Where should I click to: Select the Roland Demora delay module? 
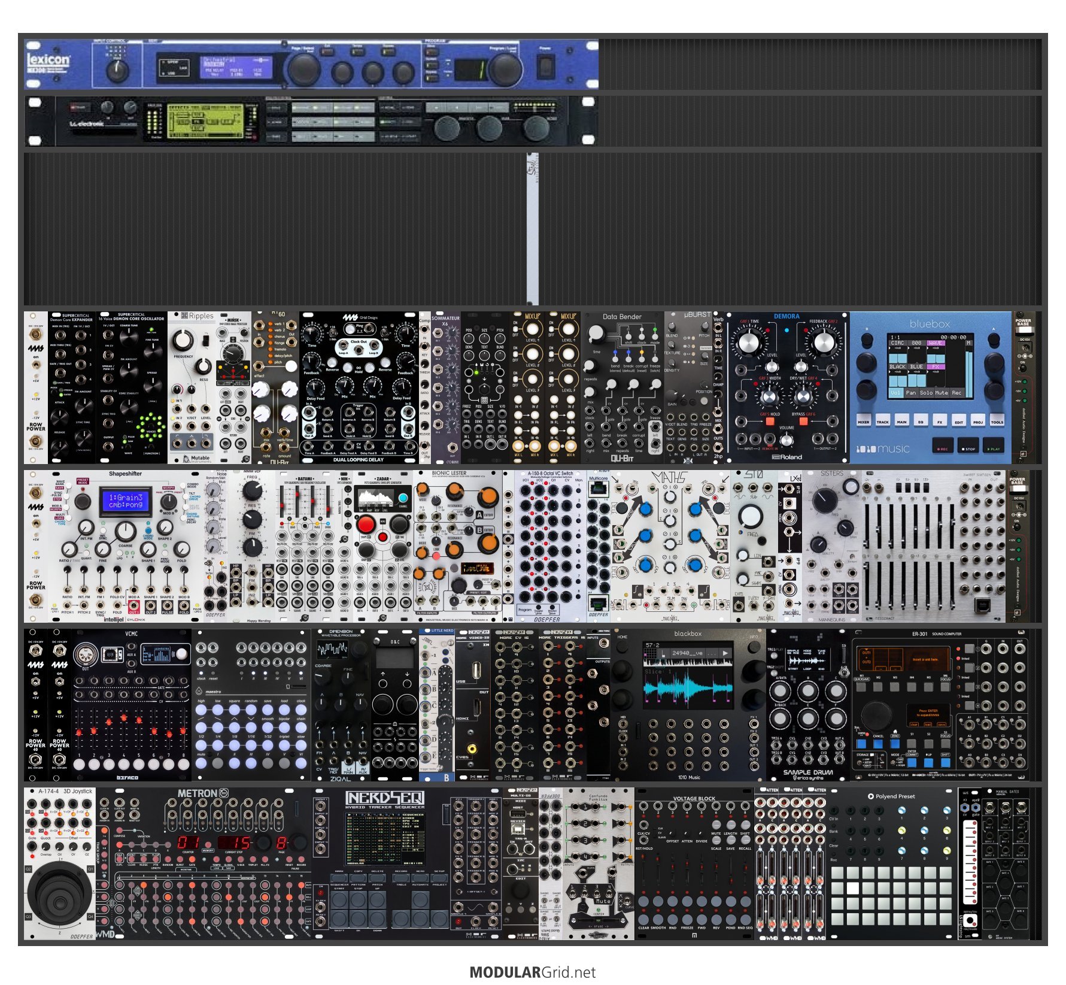tap(787, 387)
